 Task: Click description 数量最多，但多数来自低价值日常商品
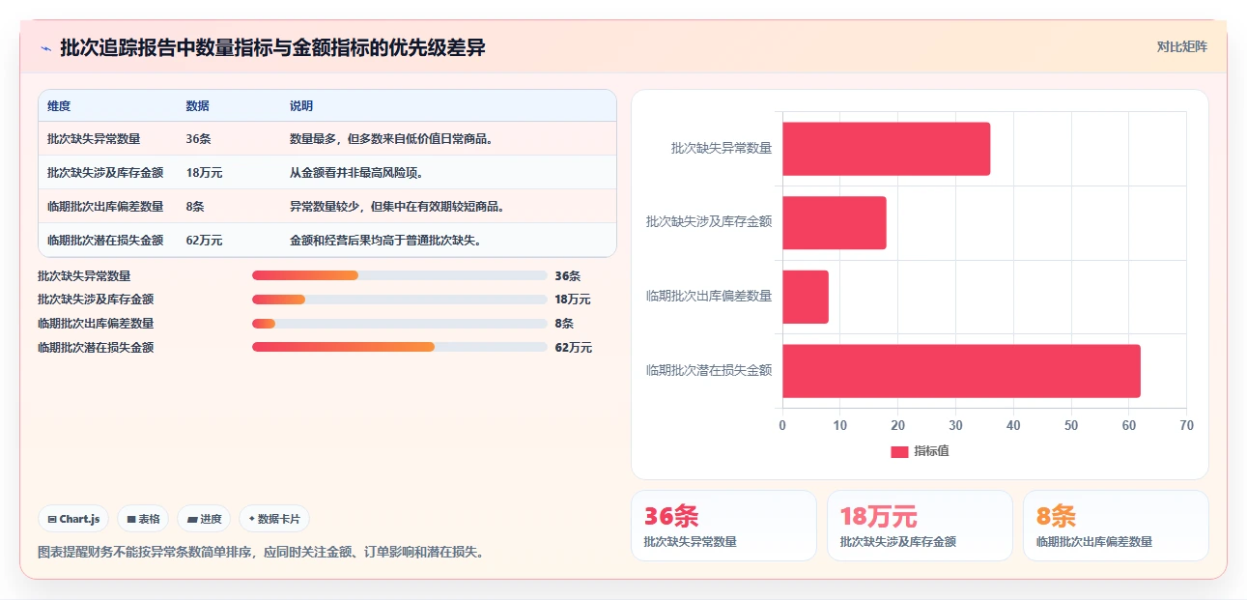pyautogui.click(x=392, y=139)
